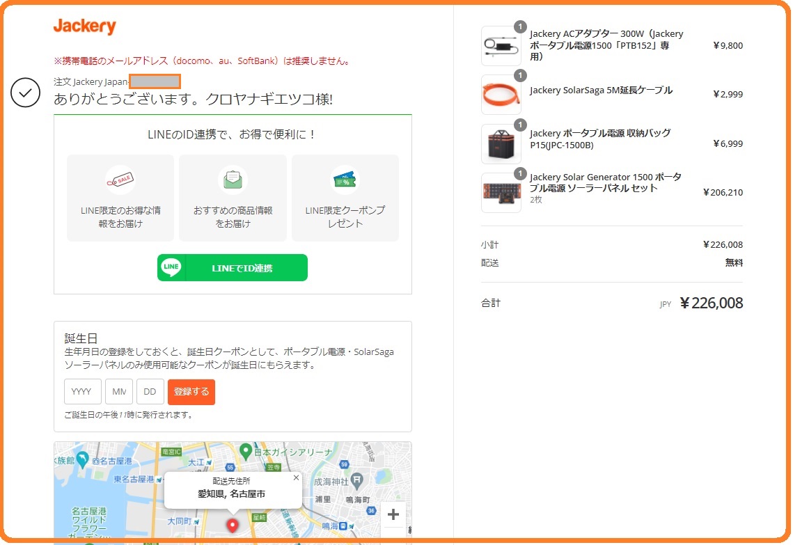Screen dimensions: 793x545
Task: Click the 小計 subtotal label
Action: coord(489,245)
